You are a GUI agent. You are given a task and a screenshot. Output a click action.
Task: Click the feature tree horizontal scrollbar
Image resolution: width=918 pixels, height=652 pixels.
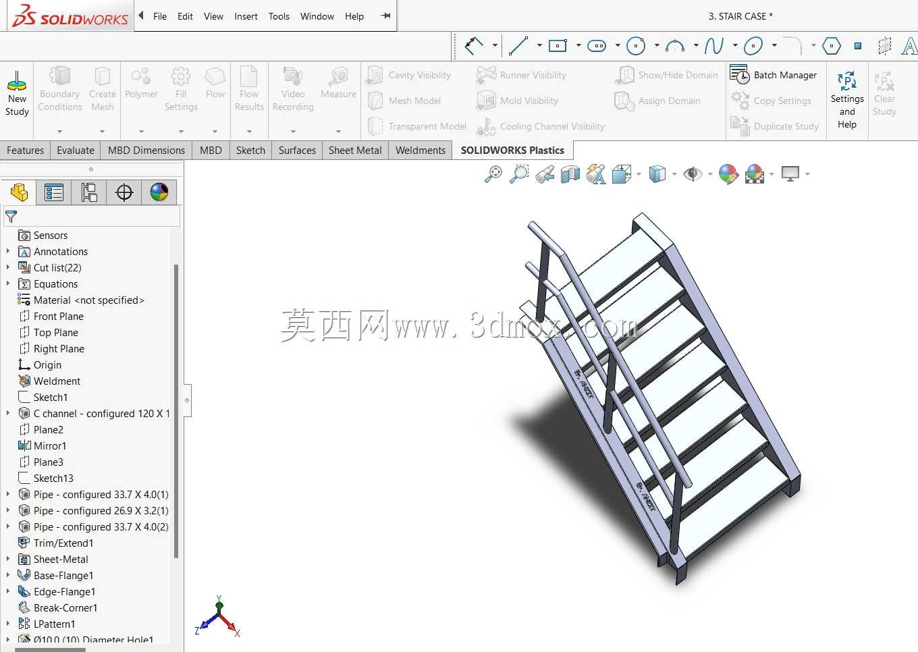coord(51,649)
